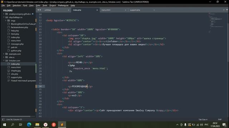229x128 pixels.
Task: Open factesandnews.php in the sidebar
Action: click(19, 27)
